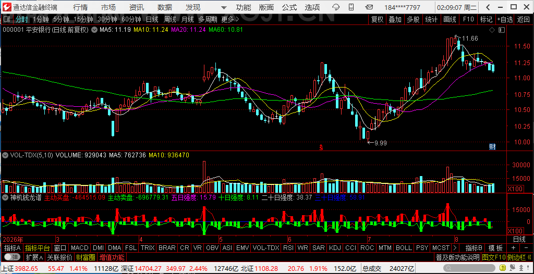Open the 公式 menu
Viewport: 534px width, 274px height.
point(289,7)
